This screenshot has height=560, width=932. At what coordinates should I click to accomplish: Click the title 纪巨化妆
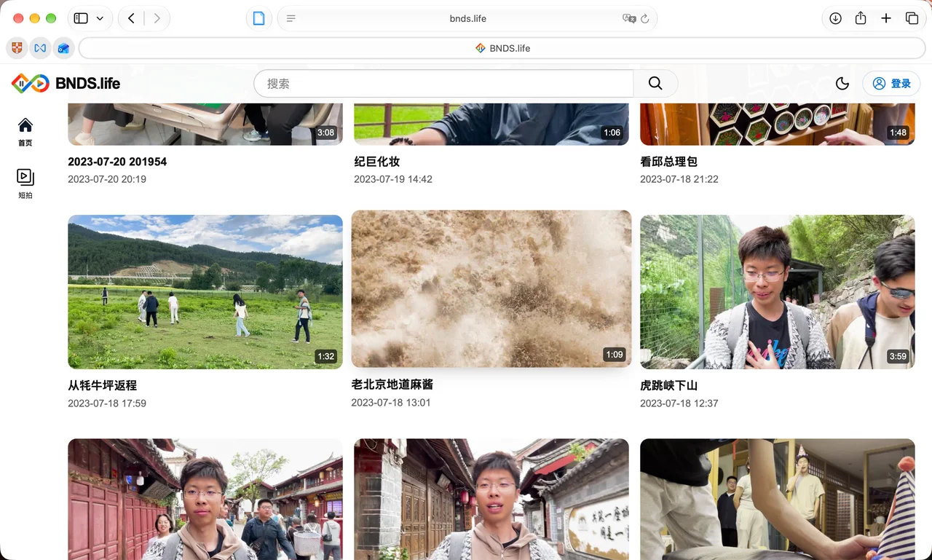coord(376,162)
